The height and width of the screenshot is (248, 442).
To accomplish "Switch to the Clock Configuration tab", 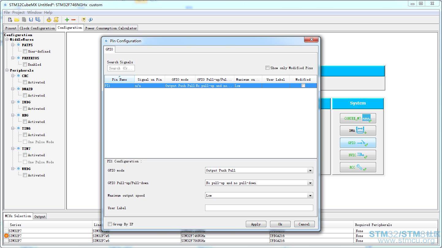I will click(x=37, y=28).
